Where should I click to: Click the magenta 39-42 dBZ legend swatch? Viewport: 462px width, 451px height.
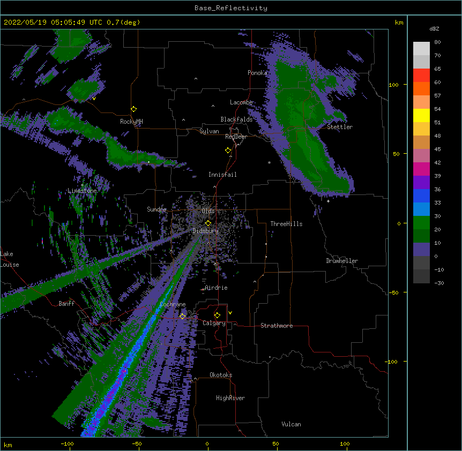pyautogui.click(x=421, y=169)
